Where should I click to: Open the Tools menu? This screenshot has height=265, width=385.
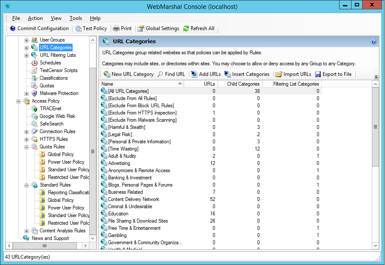[76, 18]
